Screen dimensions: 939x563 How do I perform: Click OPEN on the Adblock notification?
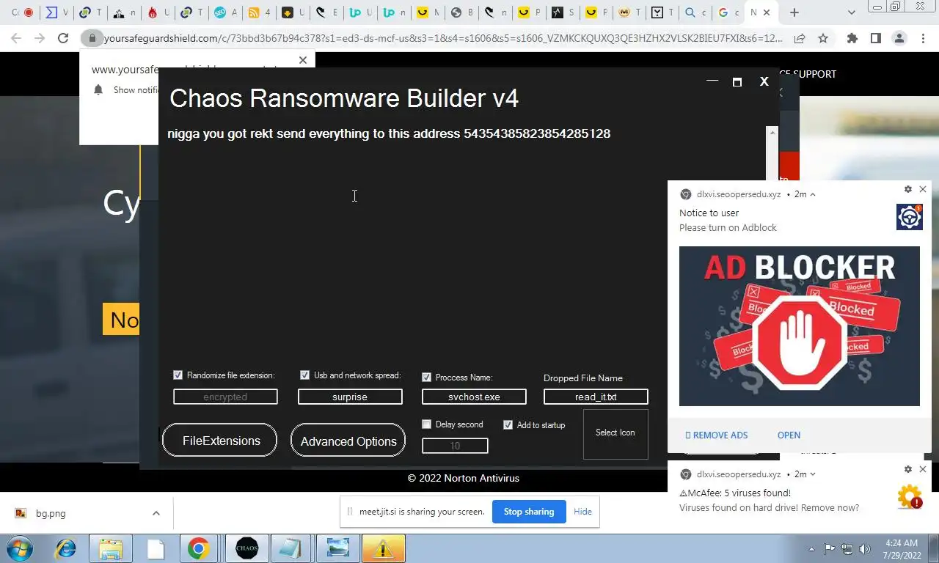[789, 435]
